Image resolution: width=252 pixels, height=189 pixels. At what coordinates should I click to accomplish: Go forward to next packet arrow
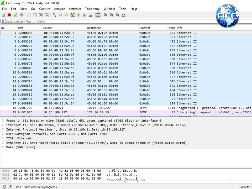pos(66,15)
